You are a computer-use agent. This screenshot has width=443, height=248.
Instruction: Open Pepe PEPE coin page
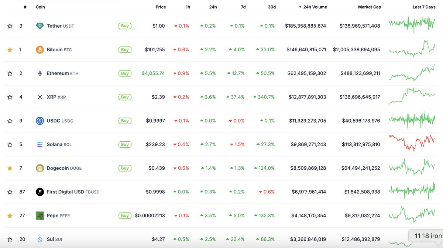[58, 216]
